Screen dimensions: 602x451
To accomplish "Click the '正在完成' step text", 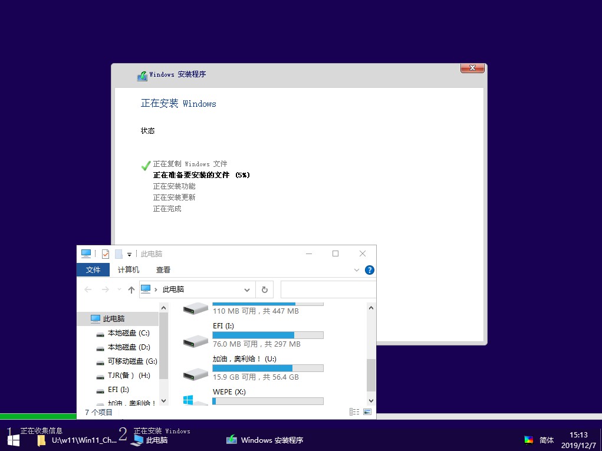I will tap(167, 209).
